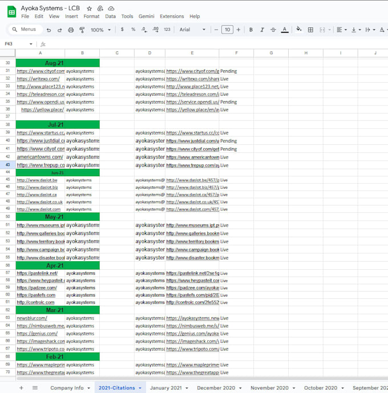Pick the fill color paint bucket
This screenshot has height=393, width=388.
pyautogui.click(x=299, y=30)
